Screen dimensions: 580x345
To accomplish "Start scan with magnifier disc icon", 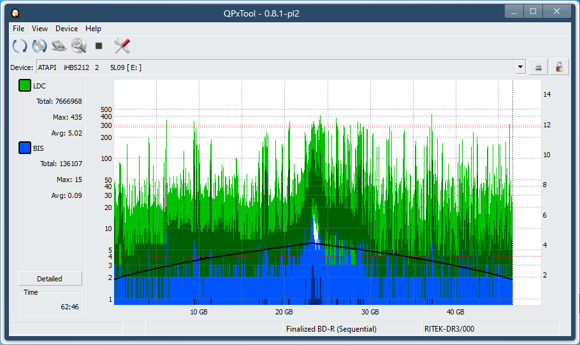I will click(79, 46).
